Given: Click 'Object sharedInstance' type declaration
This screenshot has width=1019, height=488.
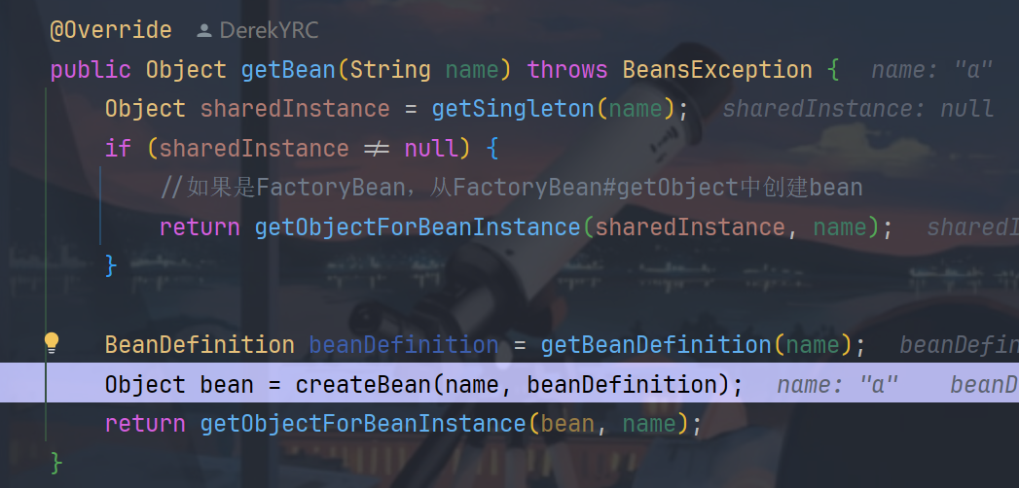Looking at the screenshot, I should tap(247, 109).
